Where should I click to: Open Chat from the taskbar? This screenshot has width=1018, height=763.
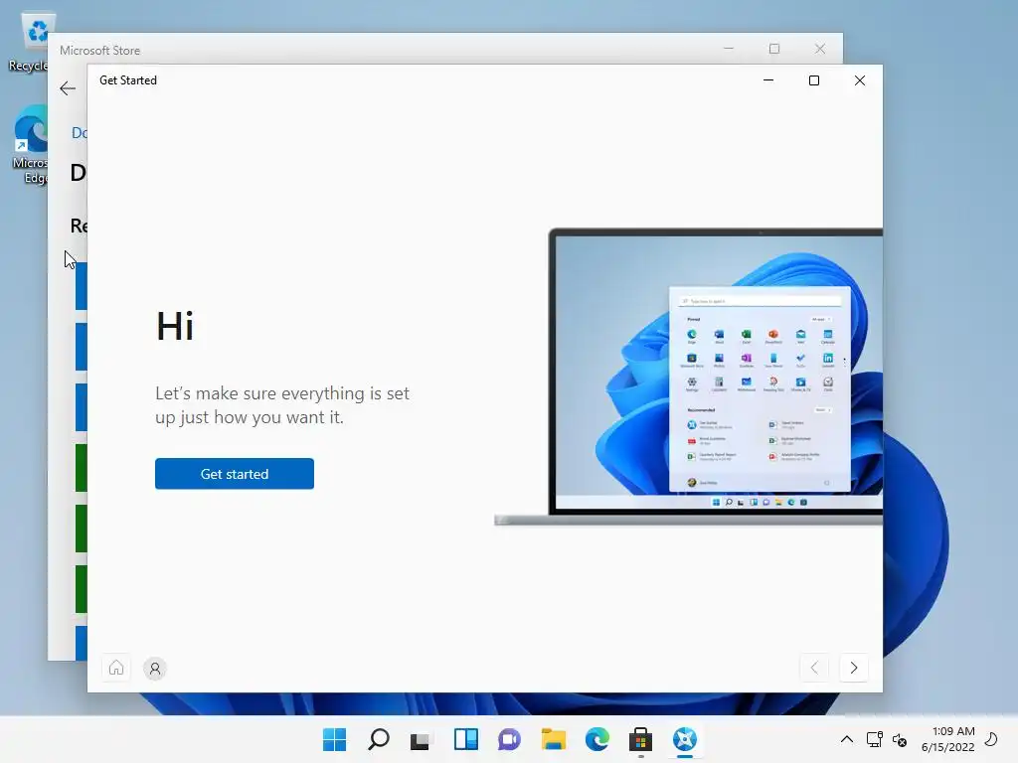click(509, 739)
